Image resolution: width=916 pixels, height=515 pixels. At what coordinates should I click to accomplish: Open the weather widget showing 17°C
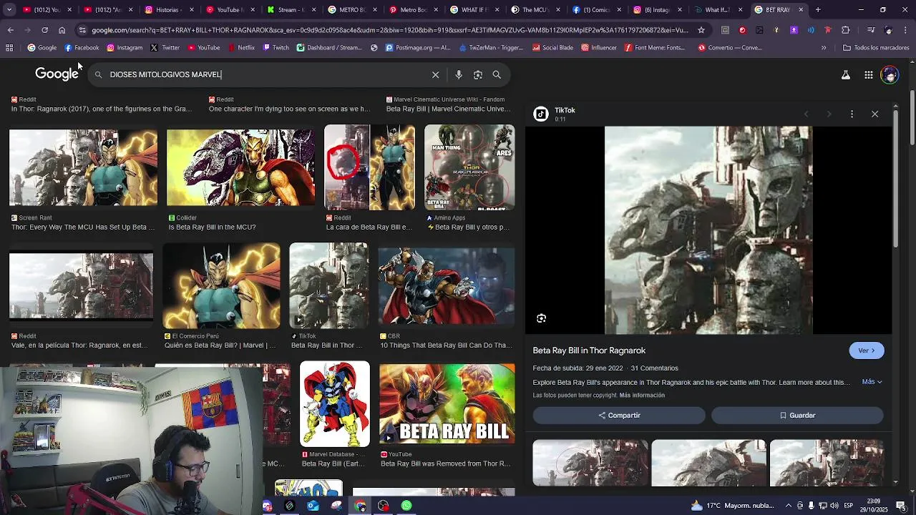point(734,506)
